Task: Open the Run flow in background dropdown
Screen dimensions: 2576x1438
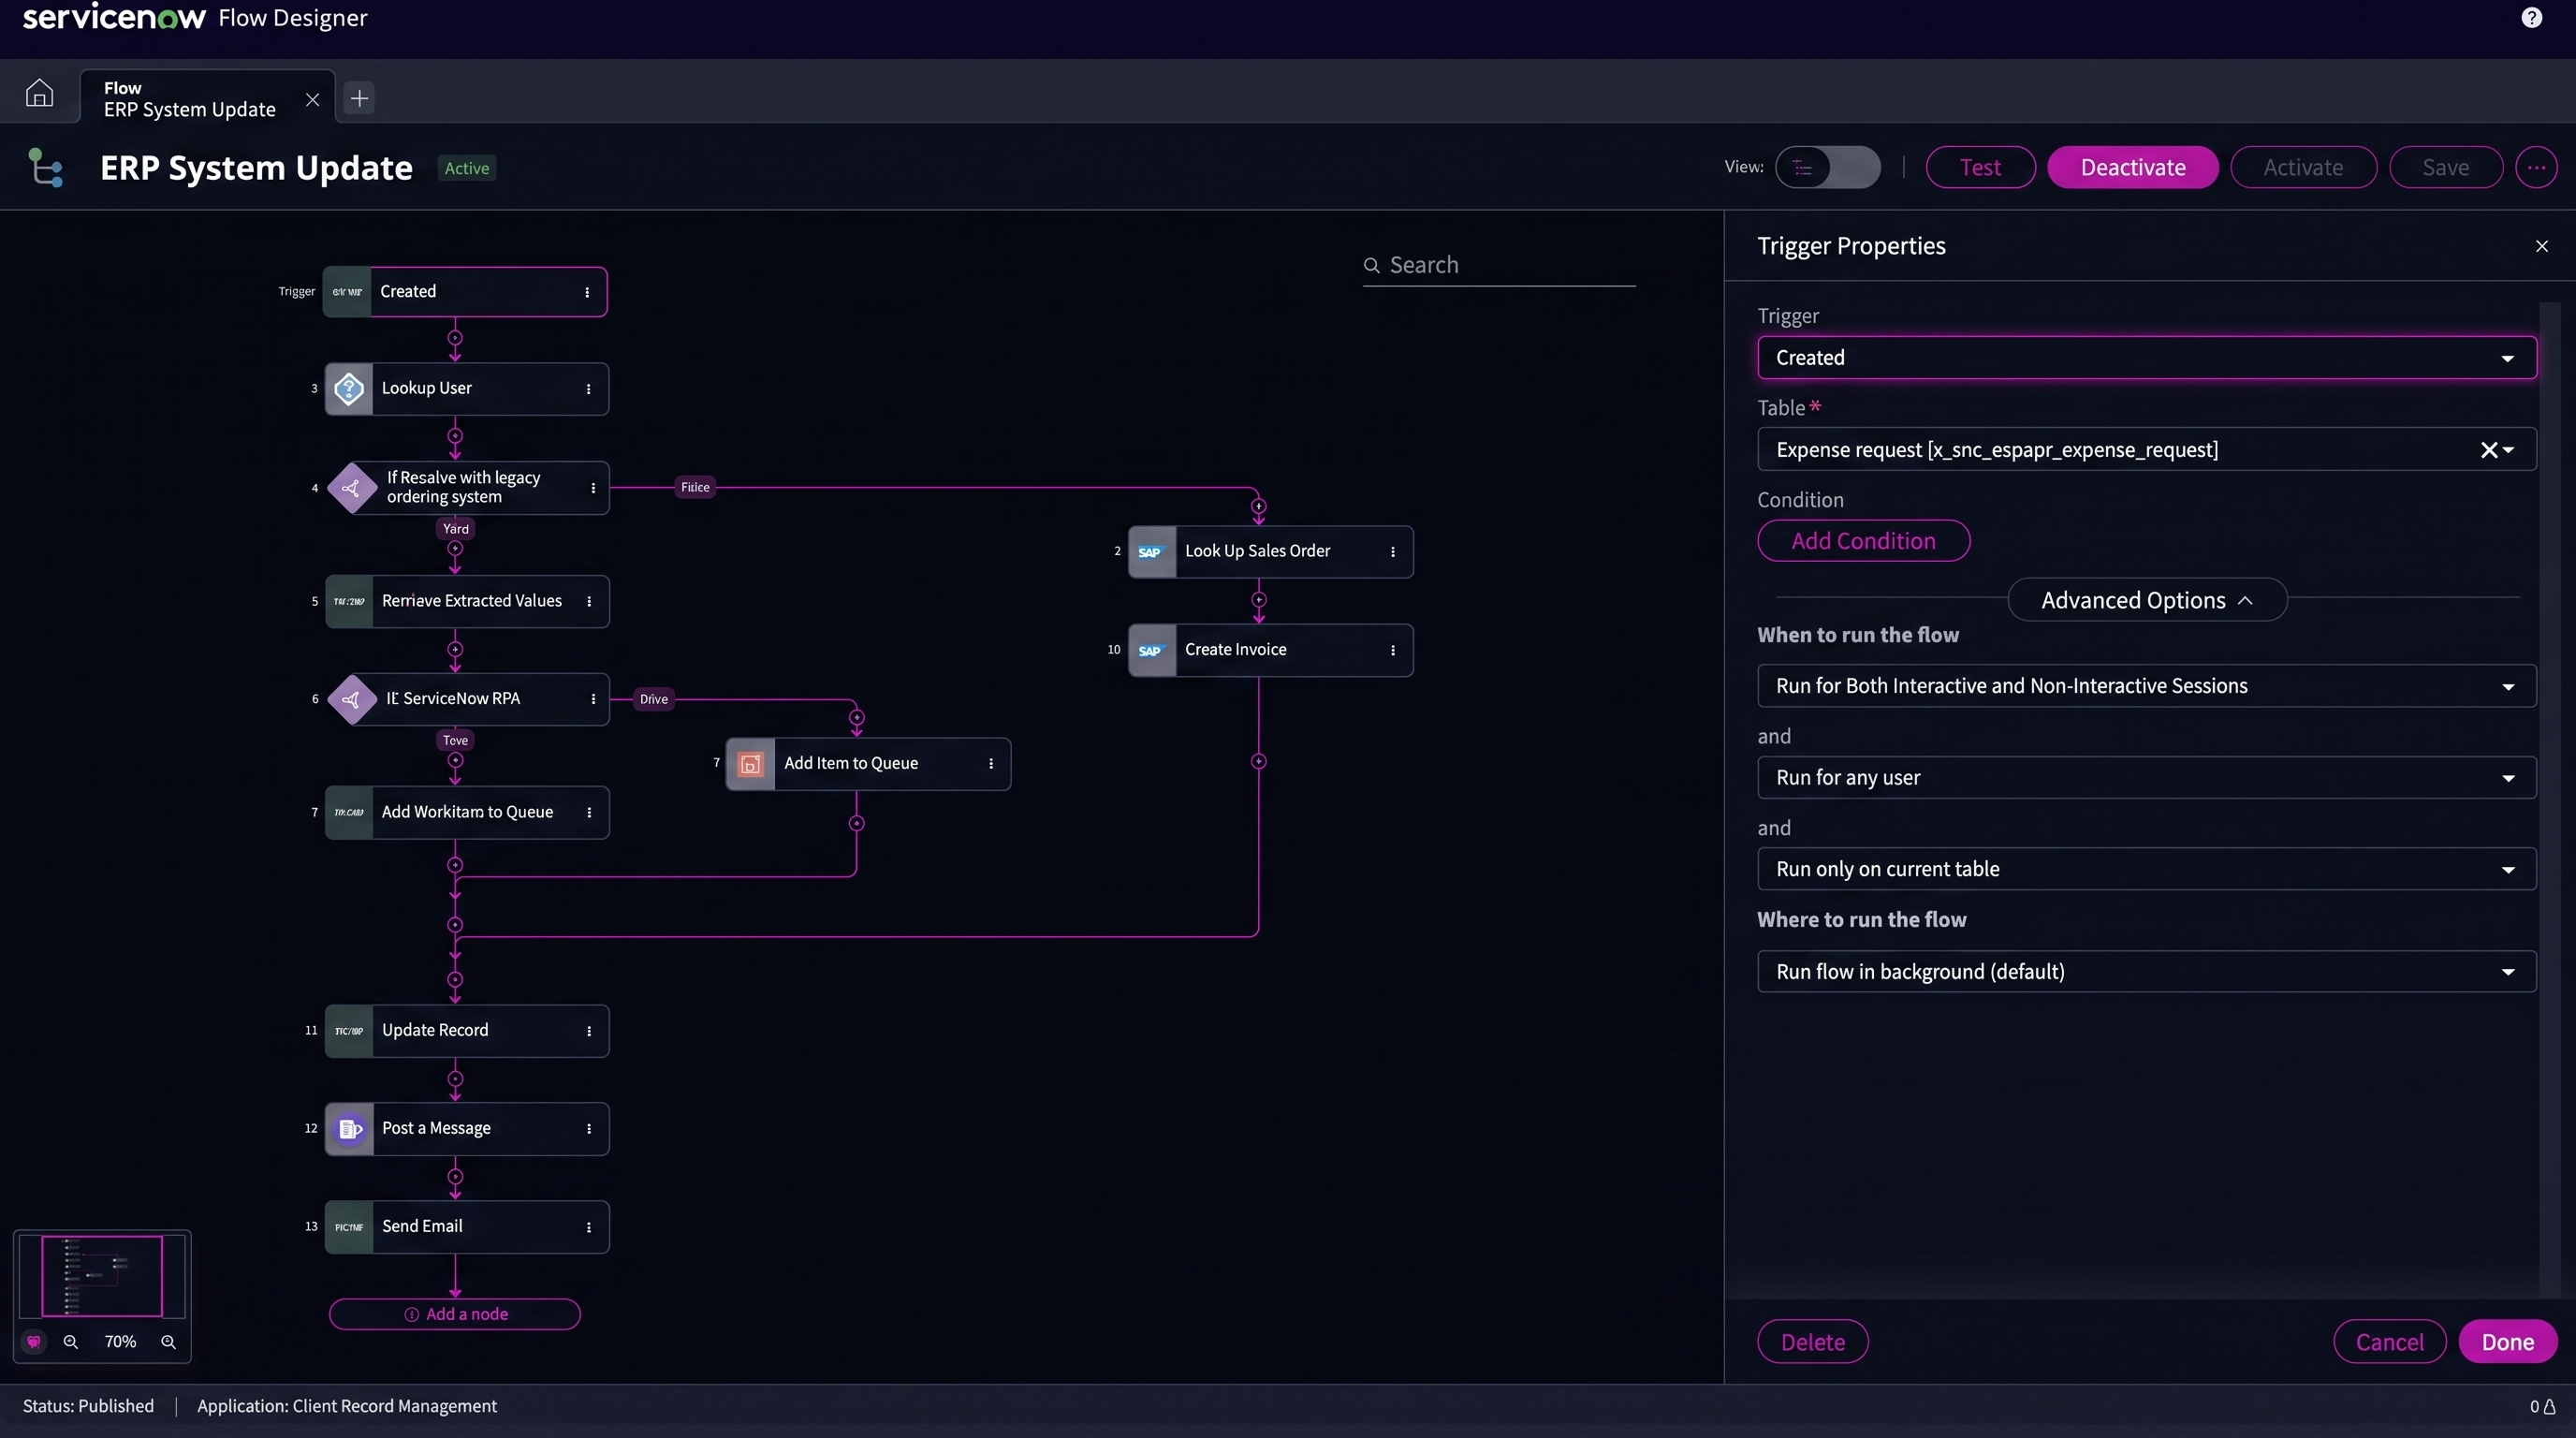Action: [x=2146, y=972]
